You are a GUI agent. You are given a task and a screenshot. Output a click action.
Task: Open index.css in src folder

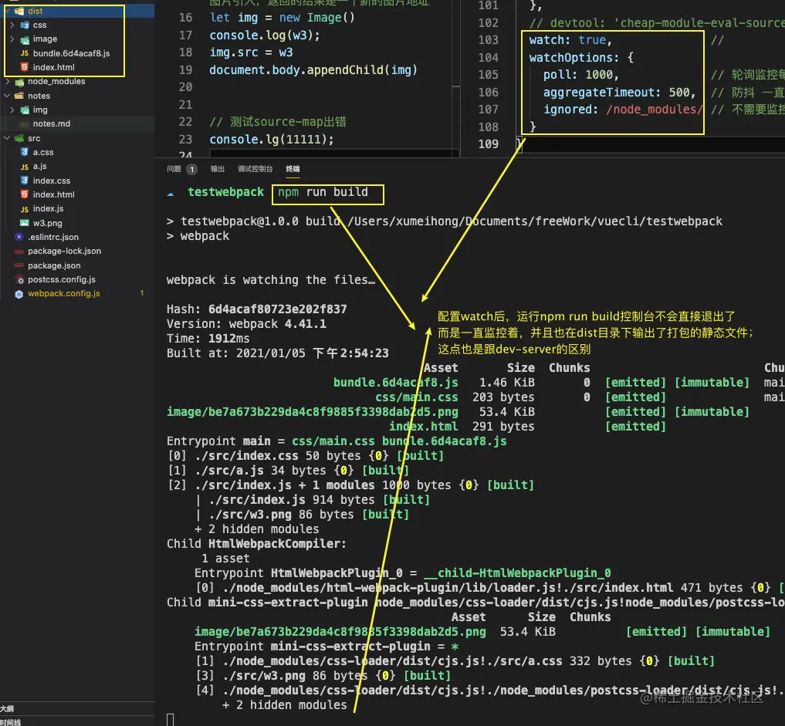click(52, 180)
